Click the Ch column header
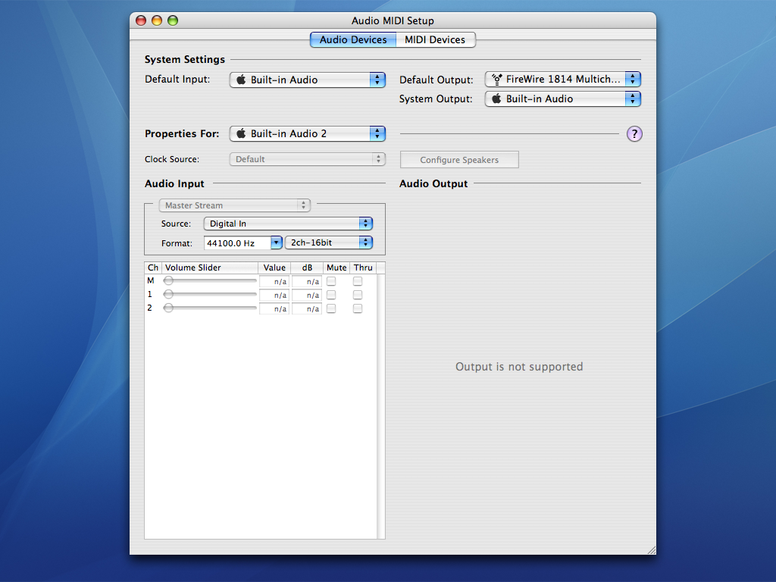The width and height of the screenshot is (776, 582). tap(153, 268)
